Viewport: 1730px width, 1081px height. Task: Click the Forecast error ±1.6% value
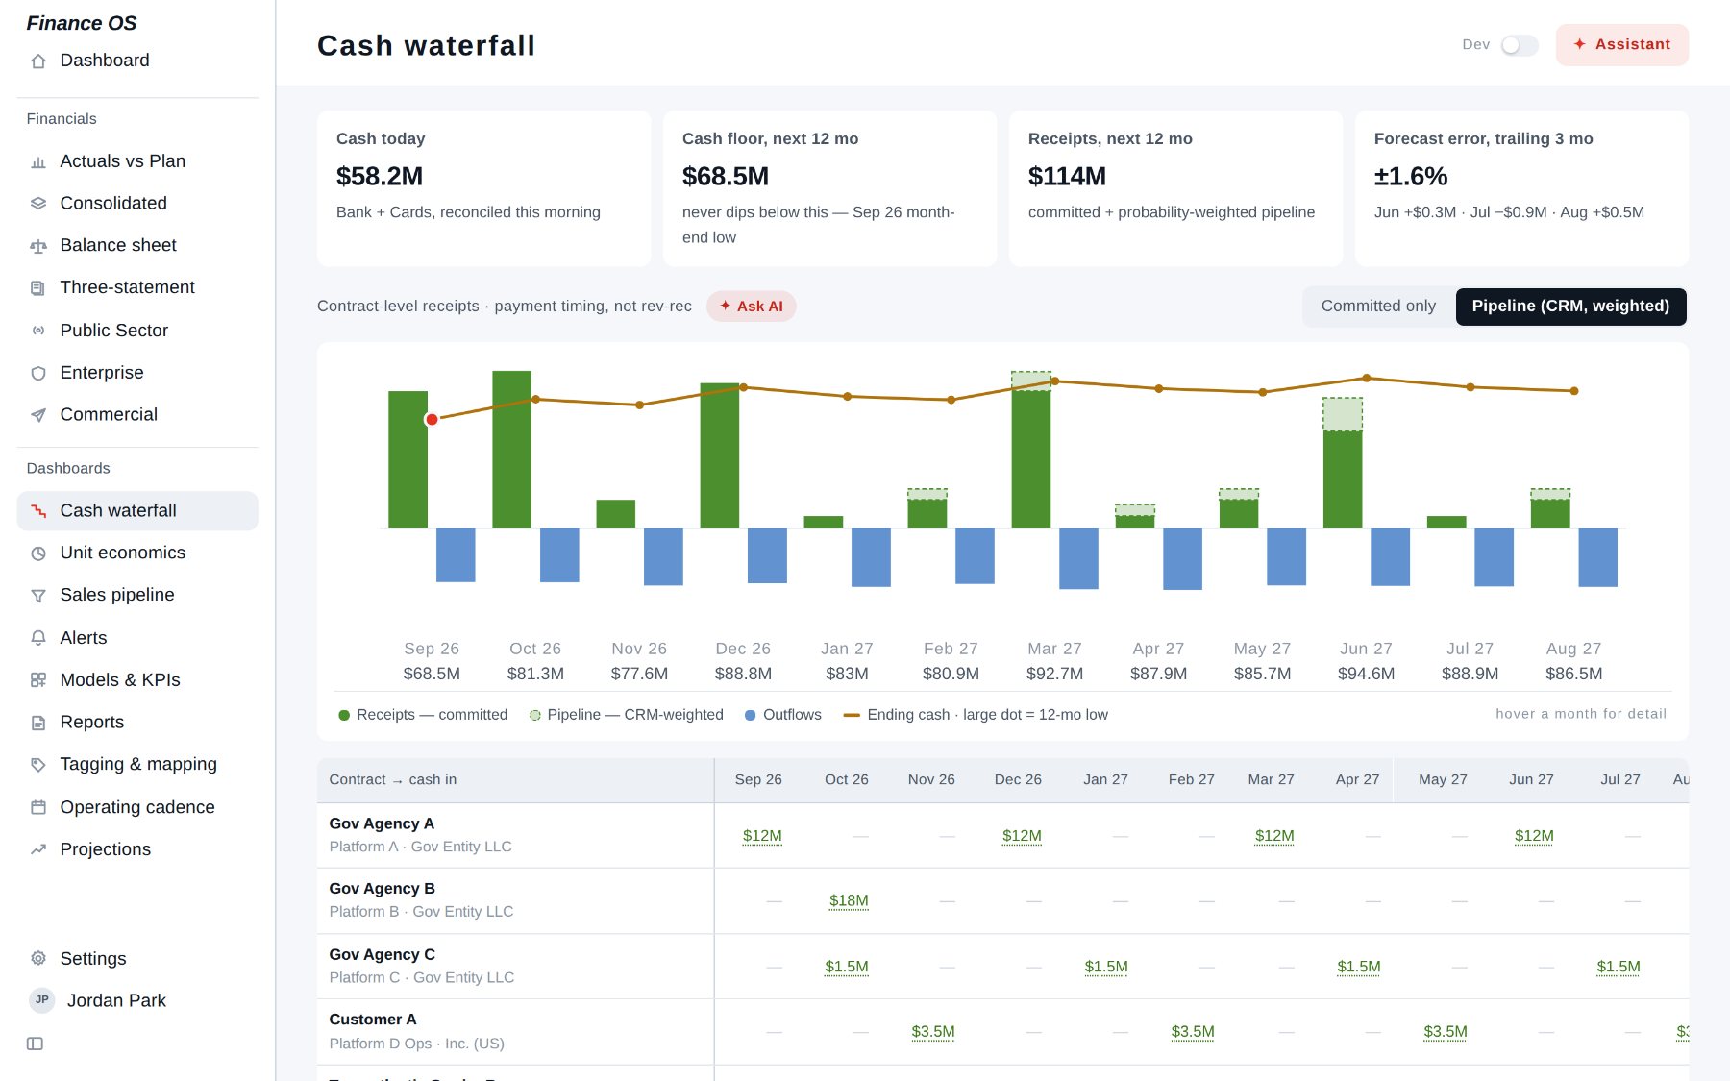(1411, 177)
